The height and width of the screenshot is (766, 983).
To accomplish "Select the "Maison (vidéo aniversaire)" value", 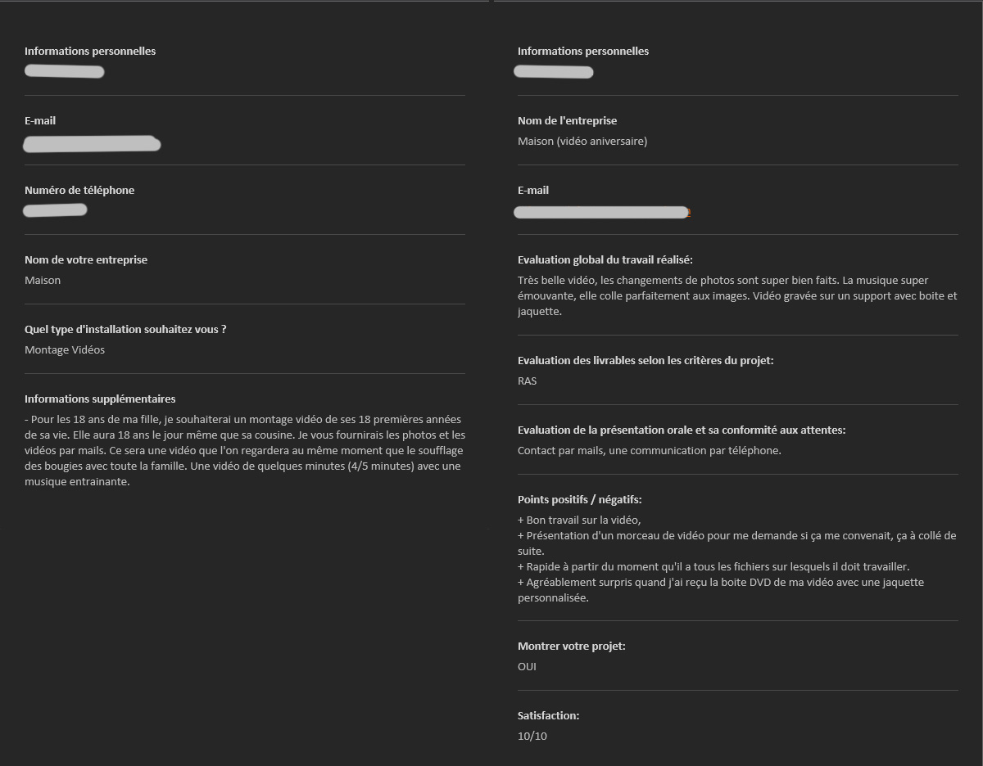I will coord(582,142).
